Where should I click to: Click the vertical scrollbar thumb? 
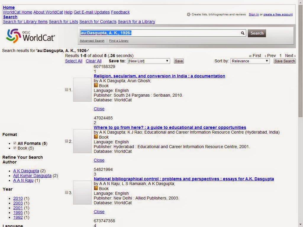[301, 61]
